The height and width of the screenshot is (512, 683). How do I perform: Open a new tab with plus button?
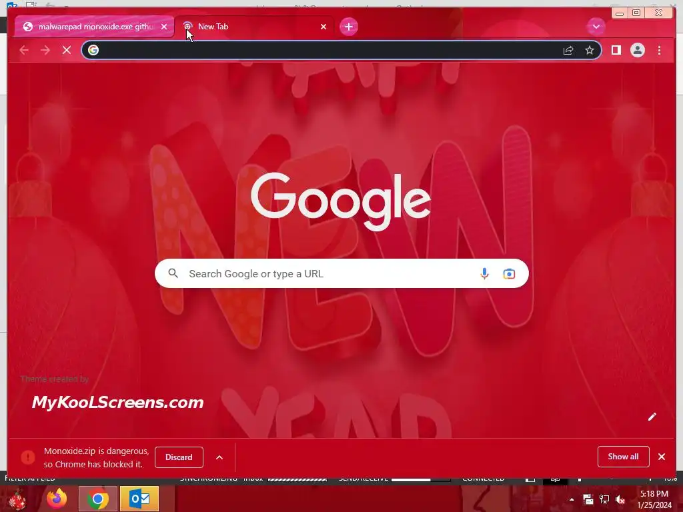pos(348,27)
